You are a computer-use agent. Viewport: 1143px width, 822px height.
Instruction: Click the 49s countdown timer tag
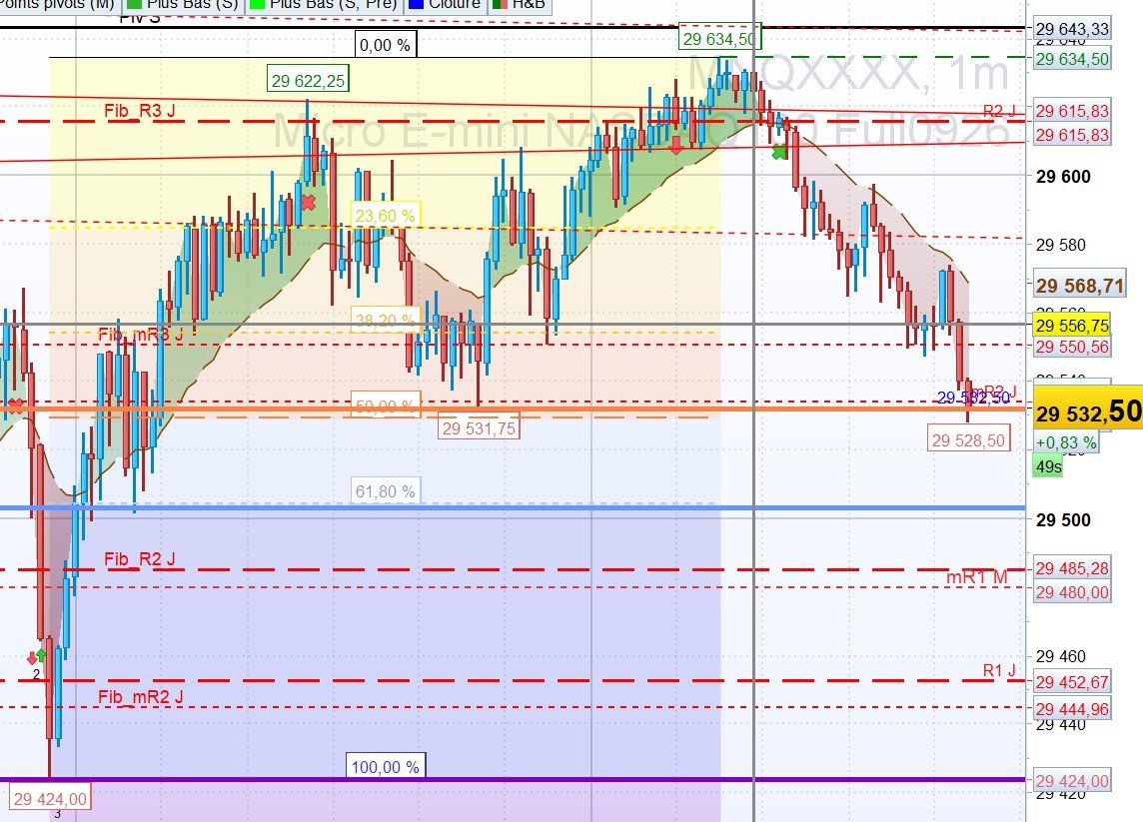1048,467
